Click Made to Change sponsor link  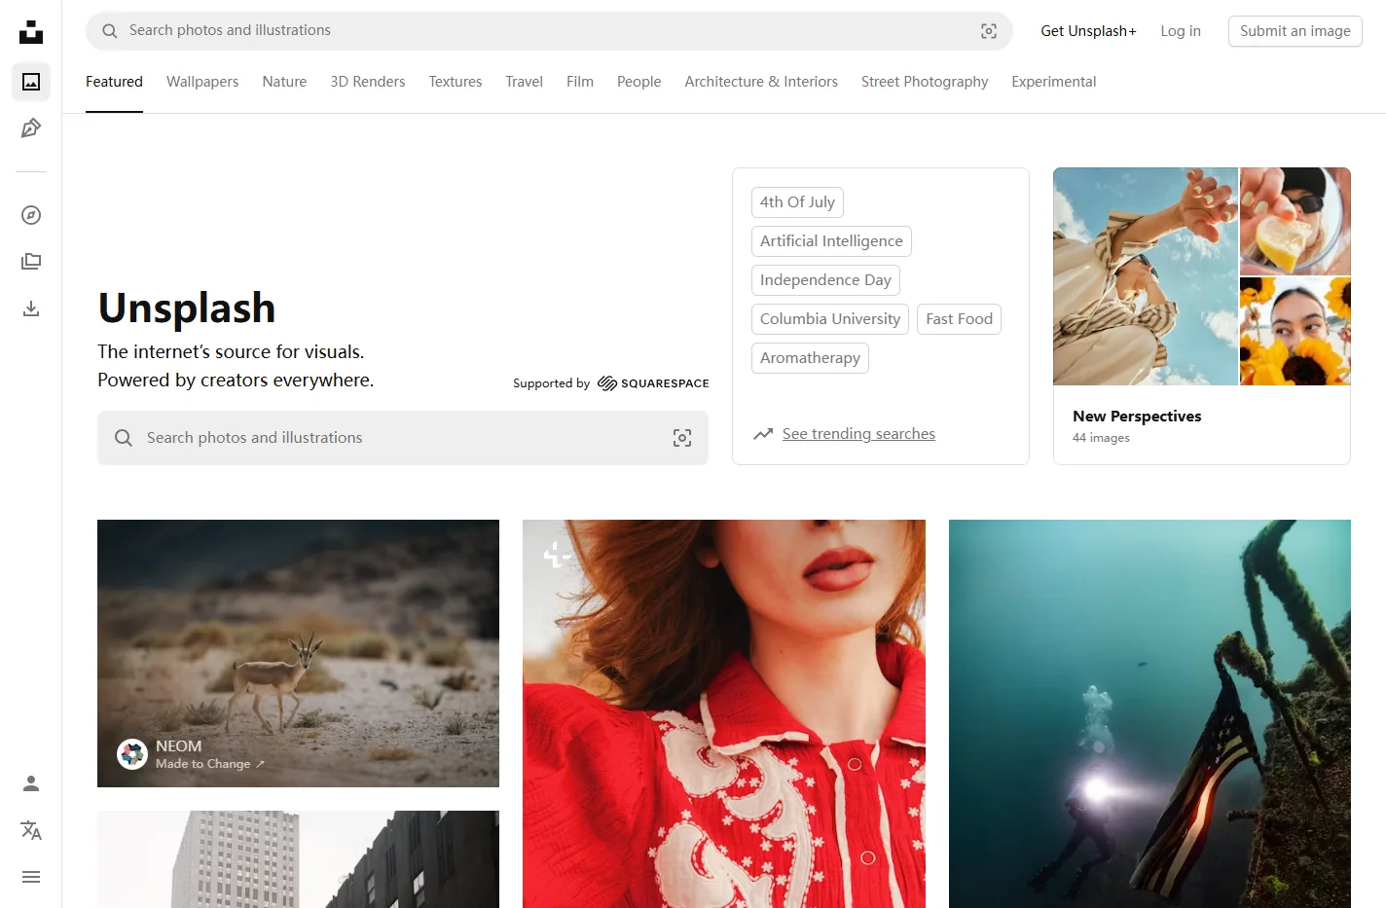pos(210,764)
